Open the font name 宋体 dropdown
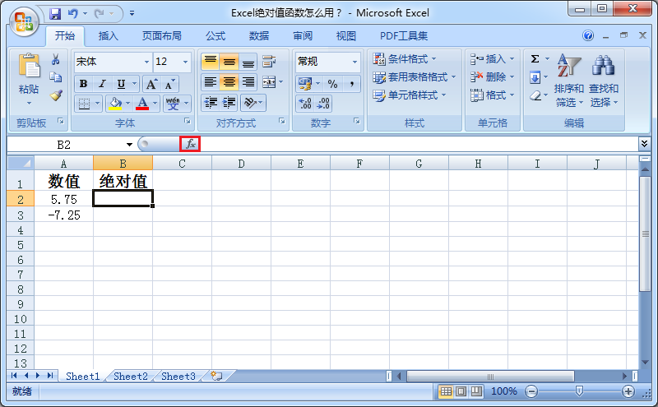 [146, 62]
